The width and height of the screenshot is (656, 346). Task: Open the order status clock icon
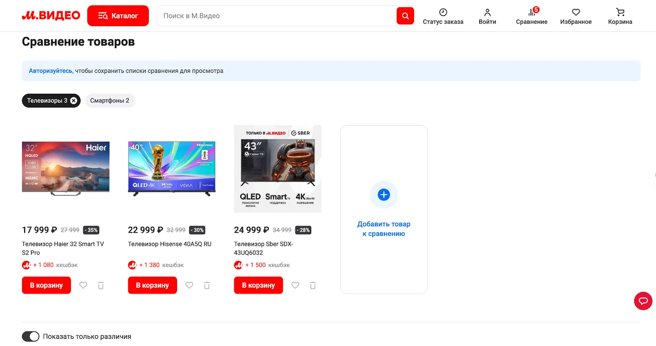(x=443, y=12)
